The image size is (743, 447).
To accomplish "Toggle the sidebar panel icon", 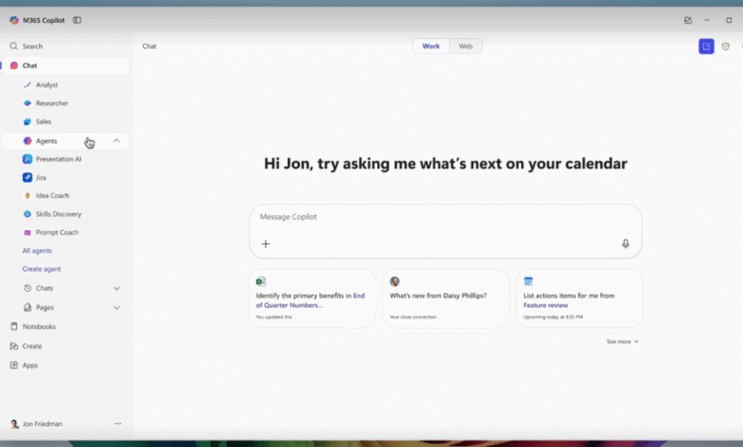I will [77, 20].
